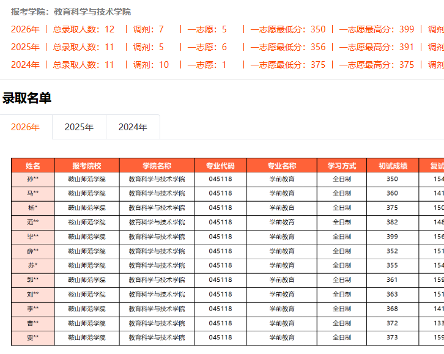Click the initial score 368 cell
Screen dimensions: 444x354
click(393, 309)
